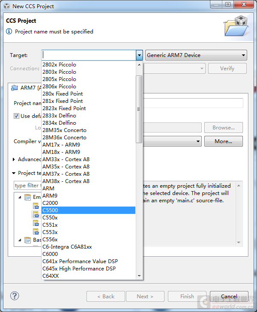Choose highlighted C5500 device family

click(x=89, y=210)
